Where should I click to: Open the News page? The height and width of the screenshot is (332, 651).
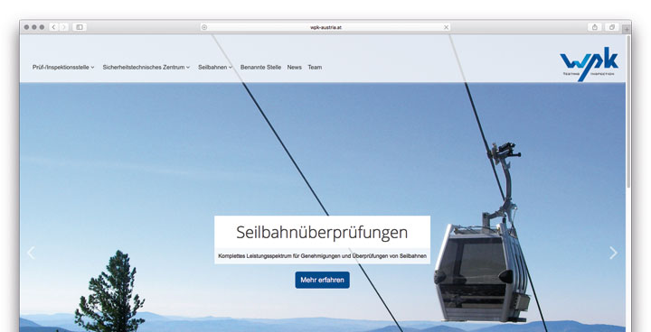point(295,67)
